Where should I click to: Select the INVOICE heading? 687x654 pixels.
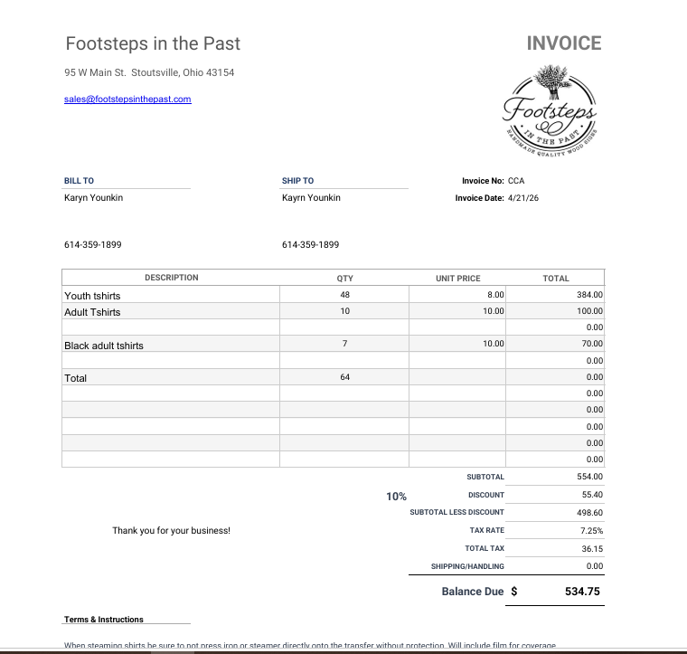[564, 43]
